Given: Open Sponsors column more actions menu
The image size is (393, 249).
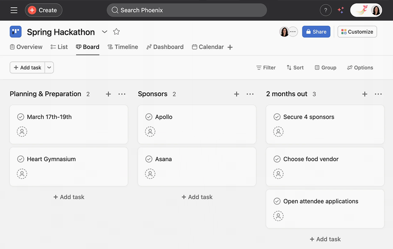Looking at the screenshot, I should pos(250,94).
